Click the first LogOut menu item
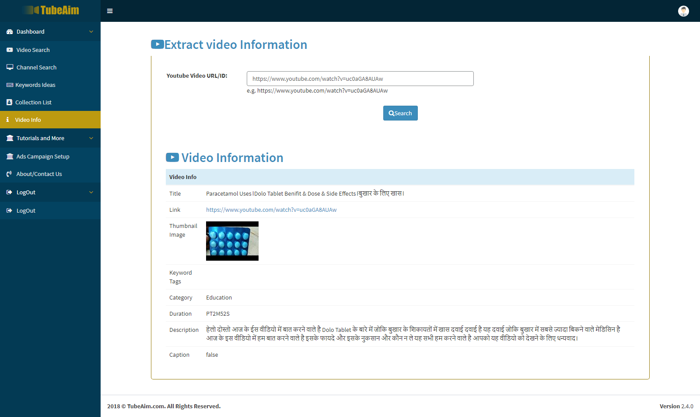The width and height of the screenshot is (700, 417). pos(50,192)
